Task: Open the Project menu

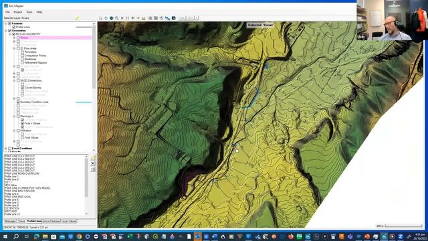Action: point(18,12)
